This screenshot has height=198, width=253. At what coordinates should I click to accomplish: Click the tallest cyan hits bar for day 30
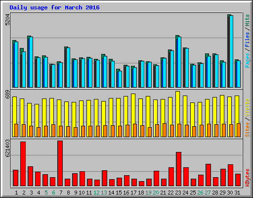pos(231,51)
